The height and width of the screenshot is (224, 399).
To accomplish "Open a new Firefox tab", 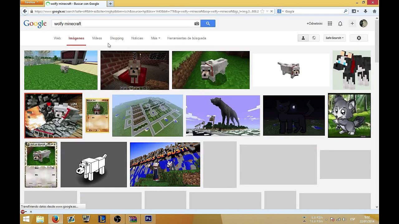I will pyautogui.click(x=110, y=4).
